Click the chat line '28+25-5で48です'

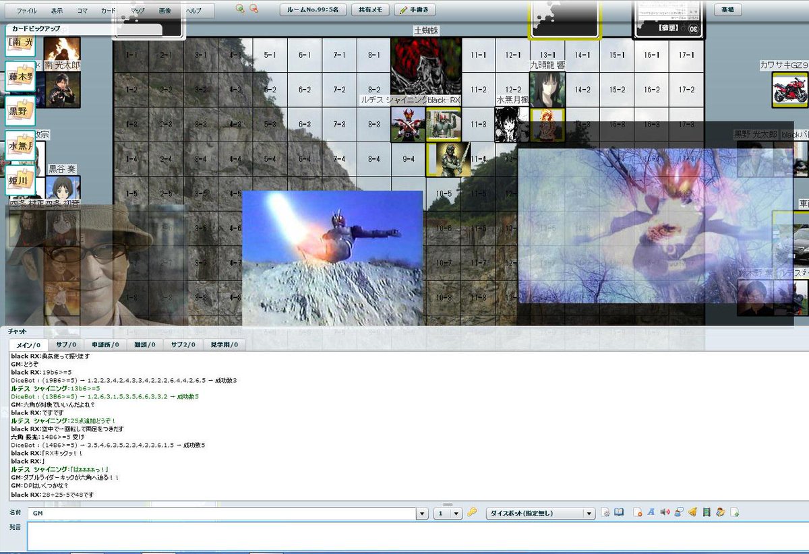[52, 494]
